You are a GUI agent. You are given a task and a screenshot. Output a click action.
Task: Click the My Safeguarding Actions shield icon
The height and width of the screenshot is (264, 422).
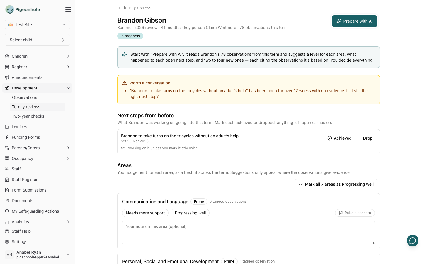click(x=7, y=211)
